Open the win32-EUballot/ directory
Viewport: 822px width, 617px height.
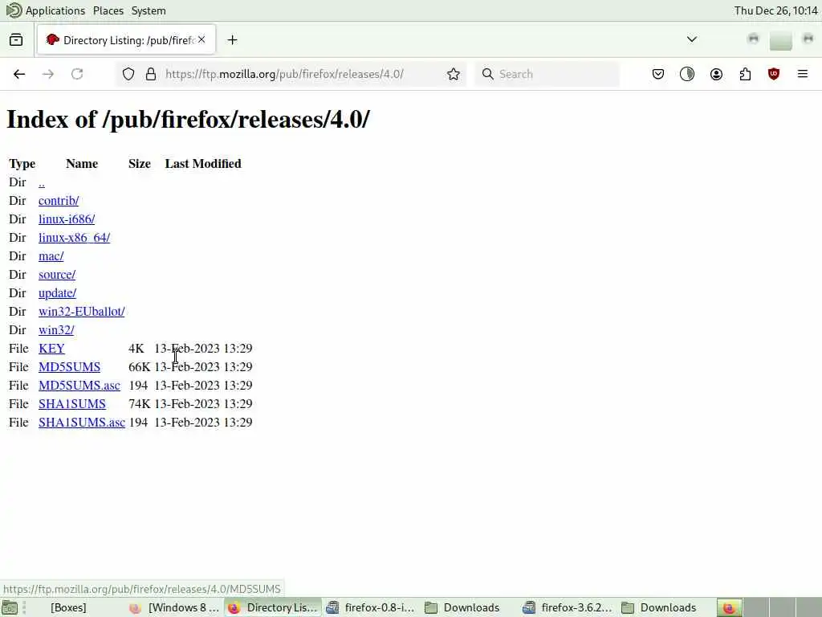81,312
